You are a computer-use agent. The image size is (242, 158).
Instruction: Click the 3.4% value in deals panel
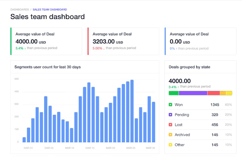(172, 87)
